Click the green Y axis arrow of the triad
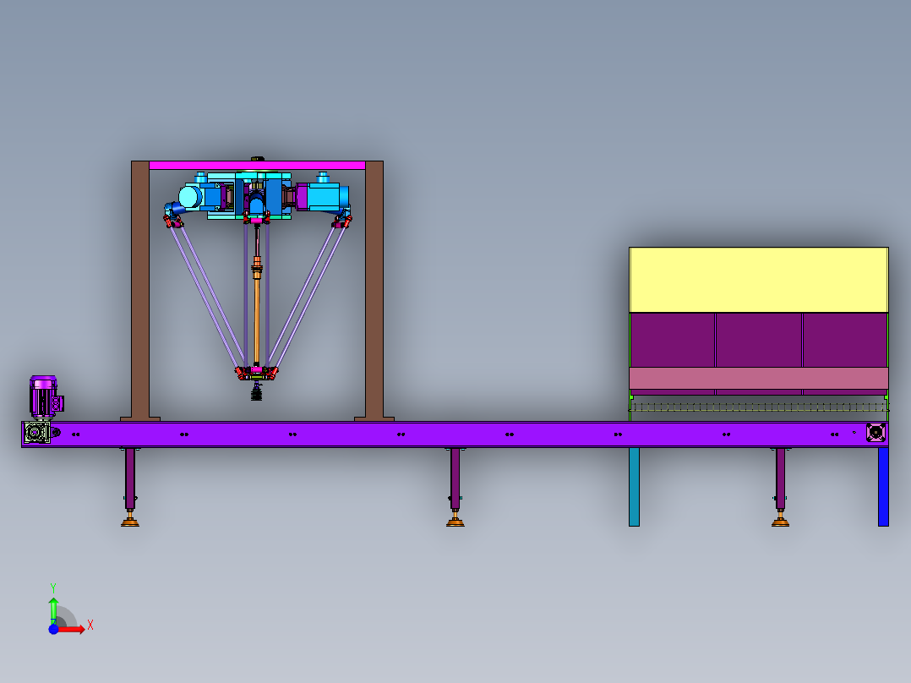The height and width of the screenshot is (683, 911). coord(53,609)
